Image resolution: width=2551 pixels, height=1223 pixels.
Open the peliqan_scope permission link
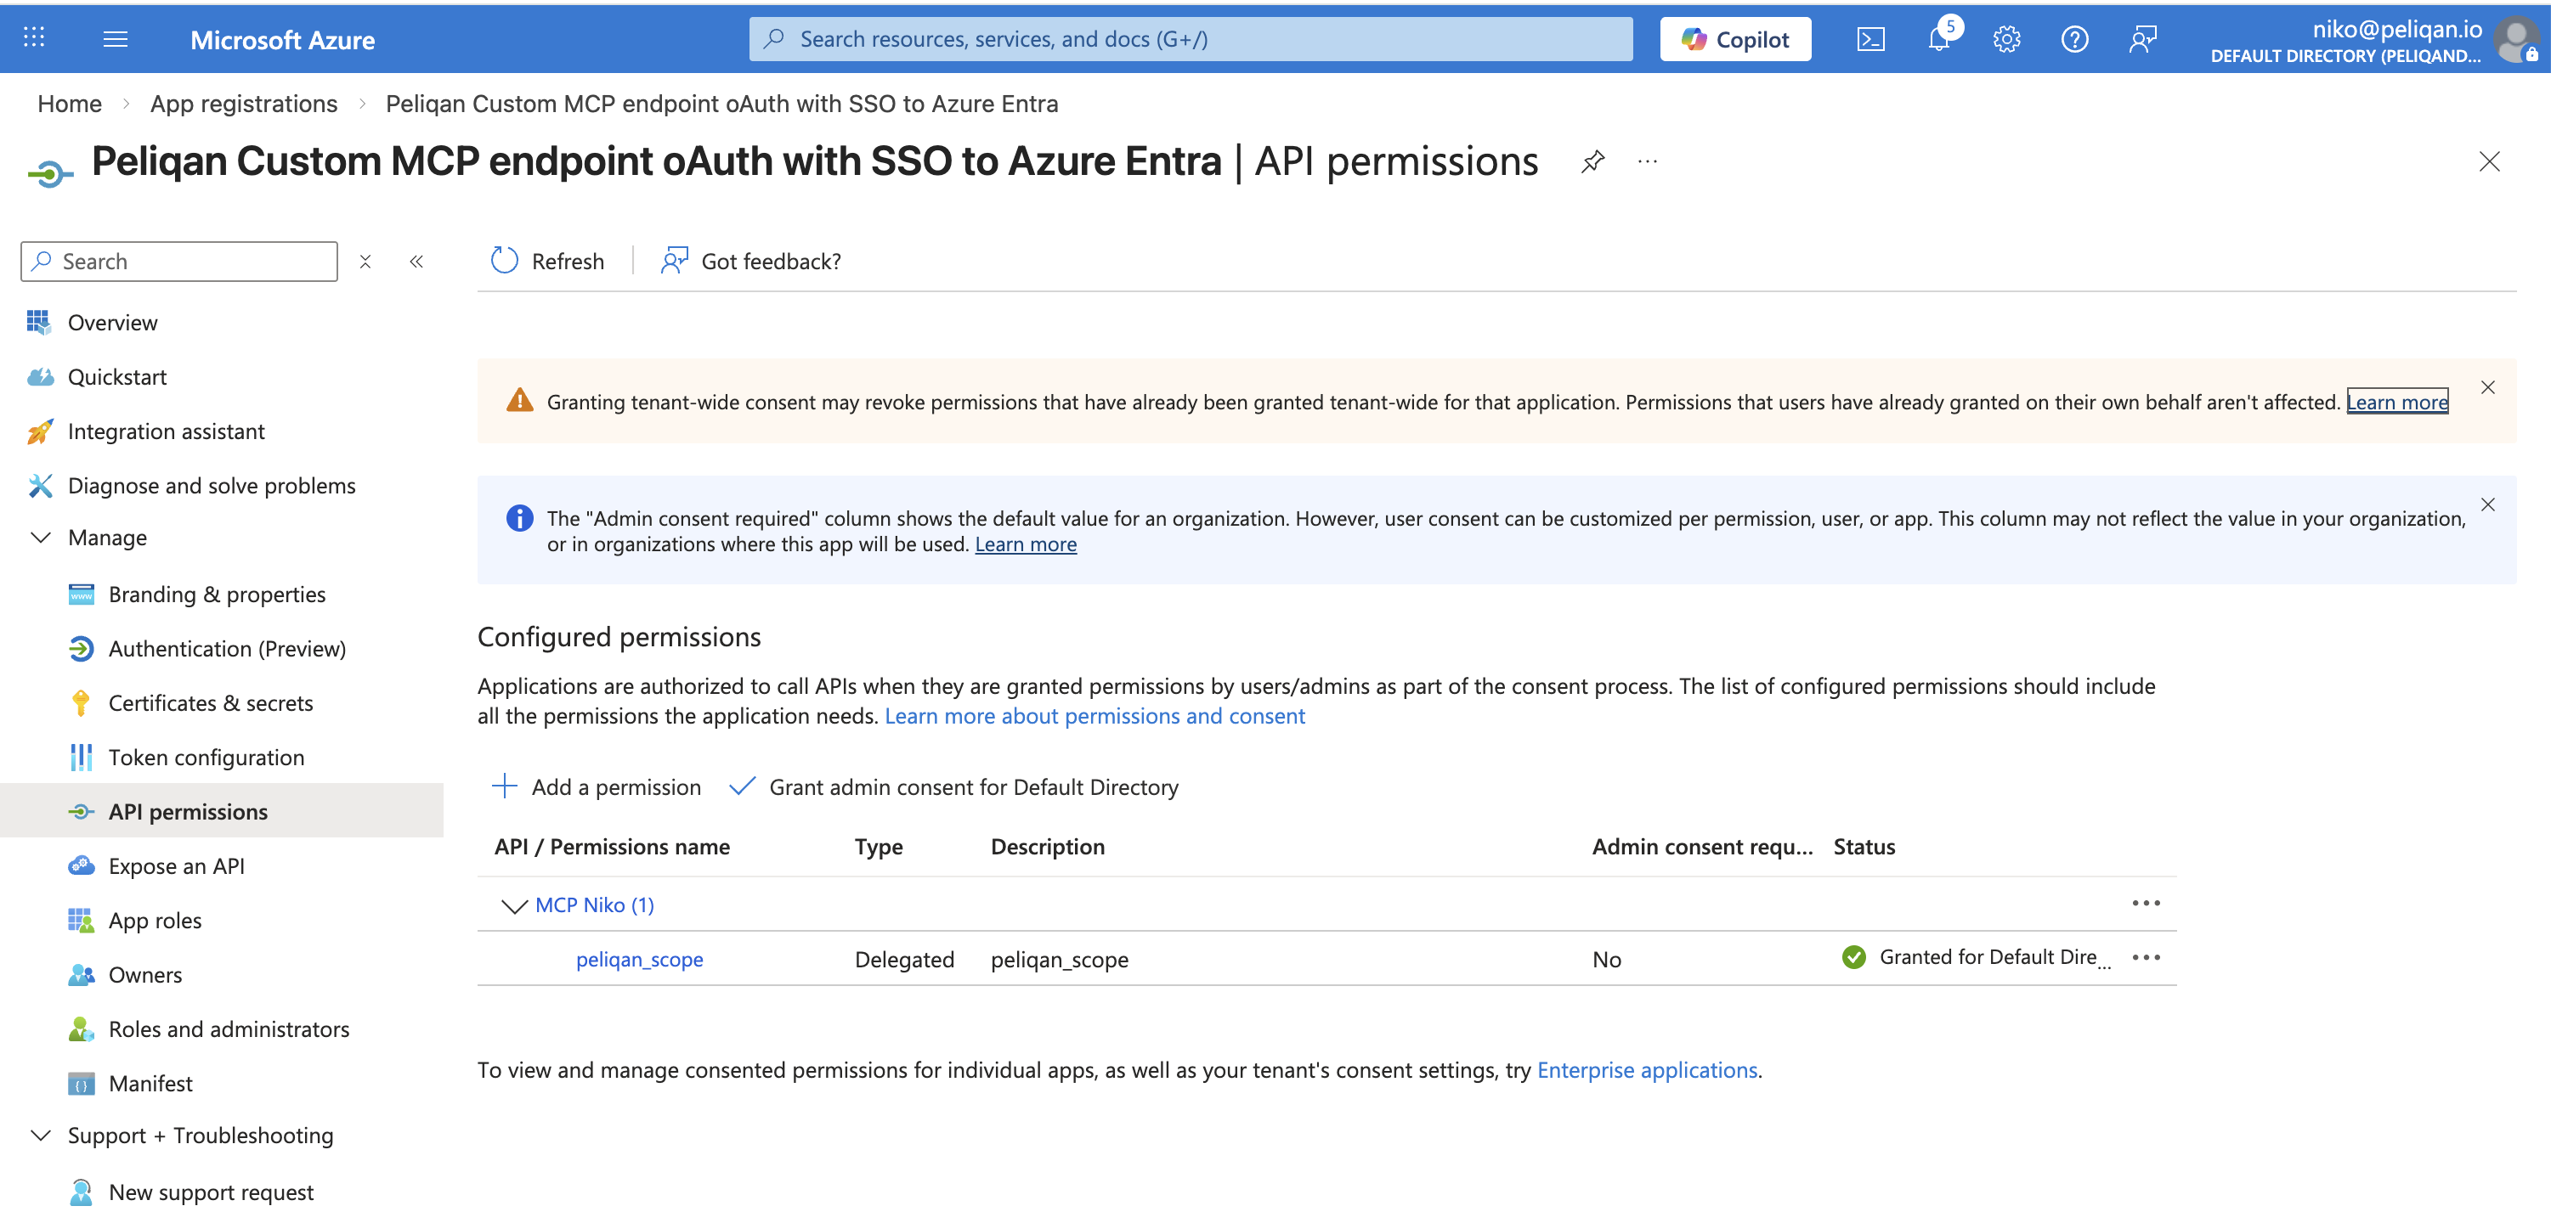pyautogui.click(x=640, y=960)
